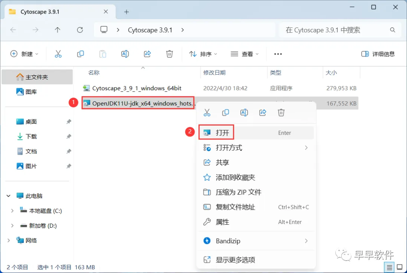Image resolution: width=407 pixels, height=273 pixels.
Task: Click the search magnifier icon
Action: pos(393,30)
